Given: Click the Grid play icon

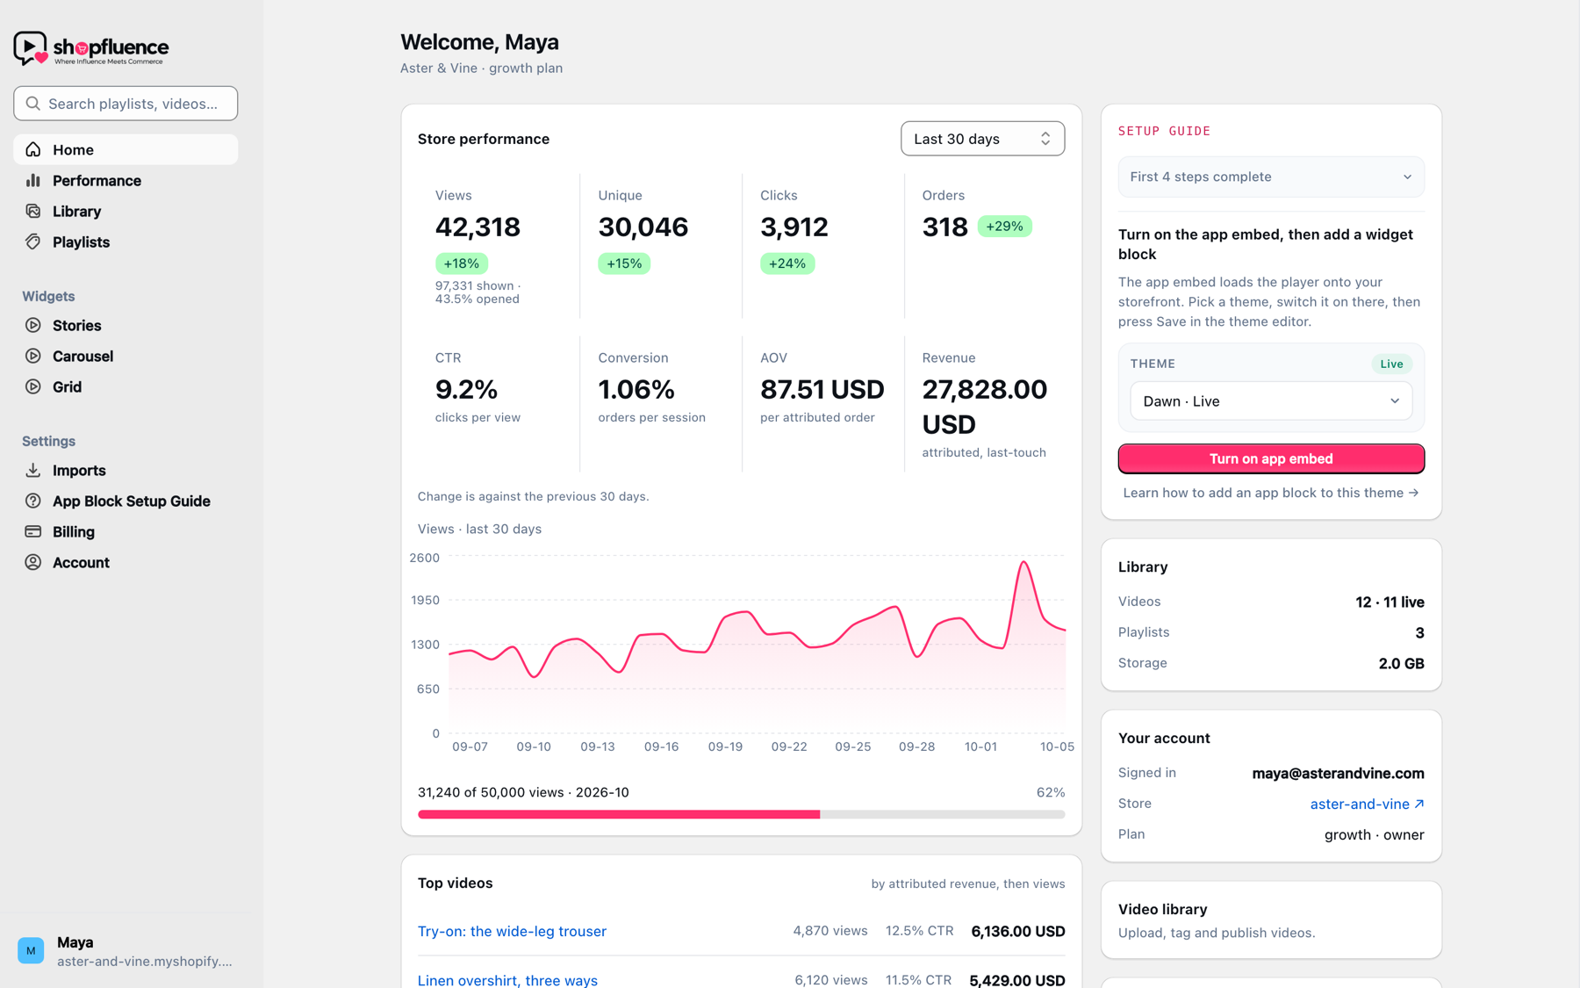Looking at the screenshot, I should [33, 386].
